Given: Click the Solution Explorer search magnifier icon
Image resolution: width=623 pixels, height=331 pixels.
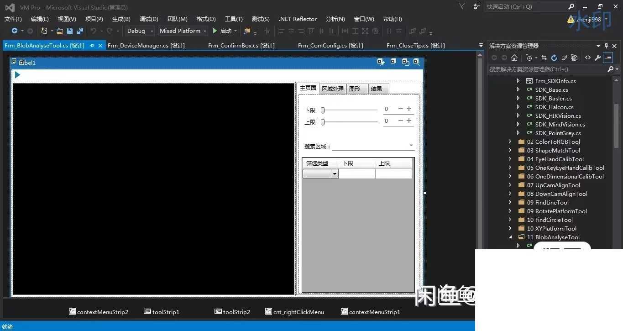Looking at the screenshot, I should (611, 69).
